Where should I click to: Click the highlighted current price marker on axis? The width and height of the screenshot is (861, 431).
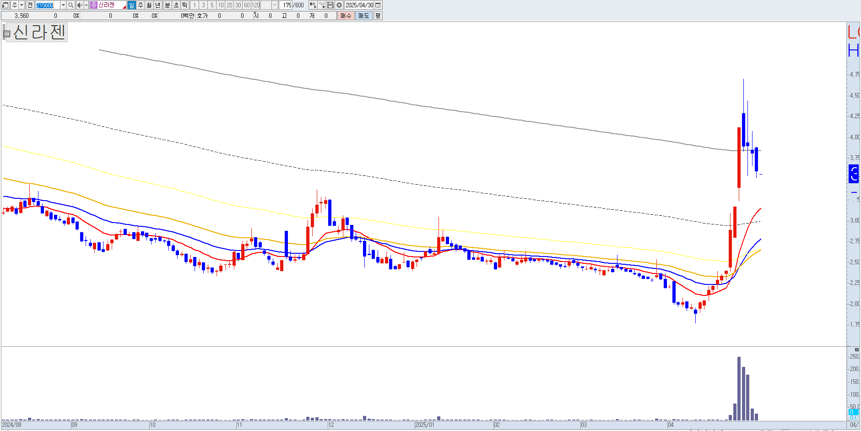854,174
